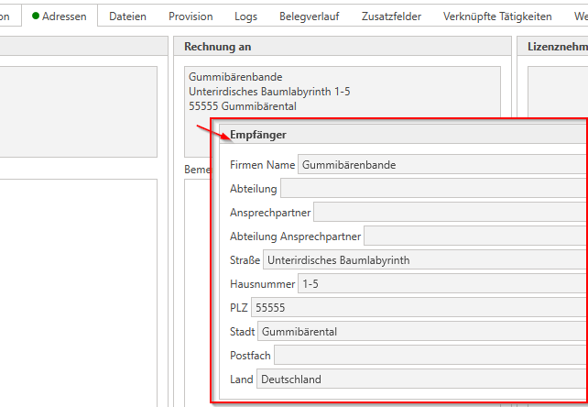Open the Dateien tab
The image size is (588, 407).
click(127, 16)
